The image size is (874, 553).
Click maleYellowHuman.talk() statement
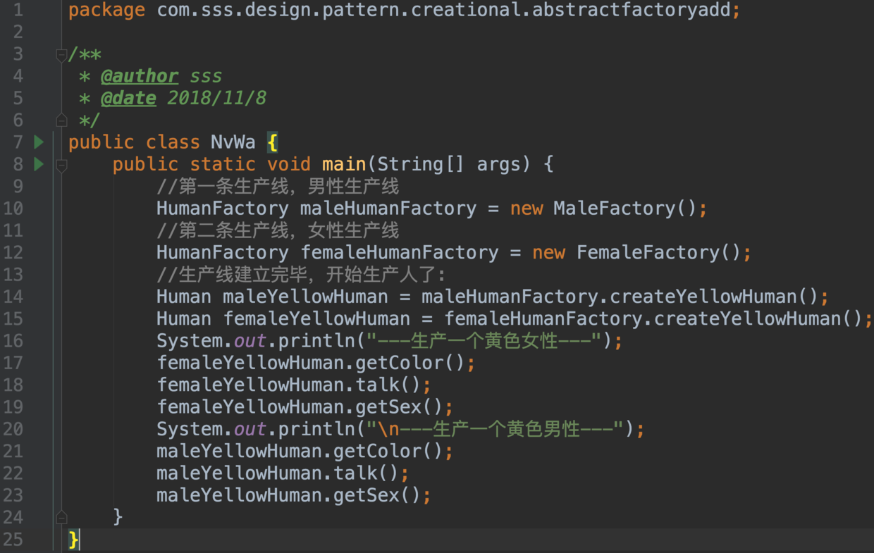coord(283,473)
